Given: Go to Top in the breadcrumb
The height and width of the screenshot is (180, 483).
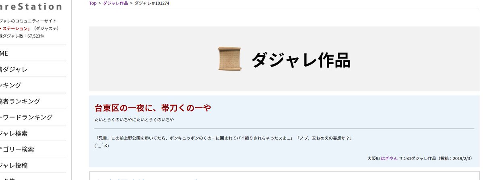Looking at the screenshot, I should (93, 3).
